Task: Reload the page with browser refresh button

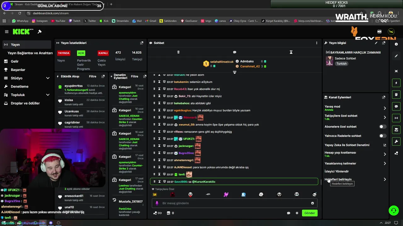Action: pyautogui.click(x=20, y=13)
